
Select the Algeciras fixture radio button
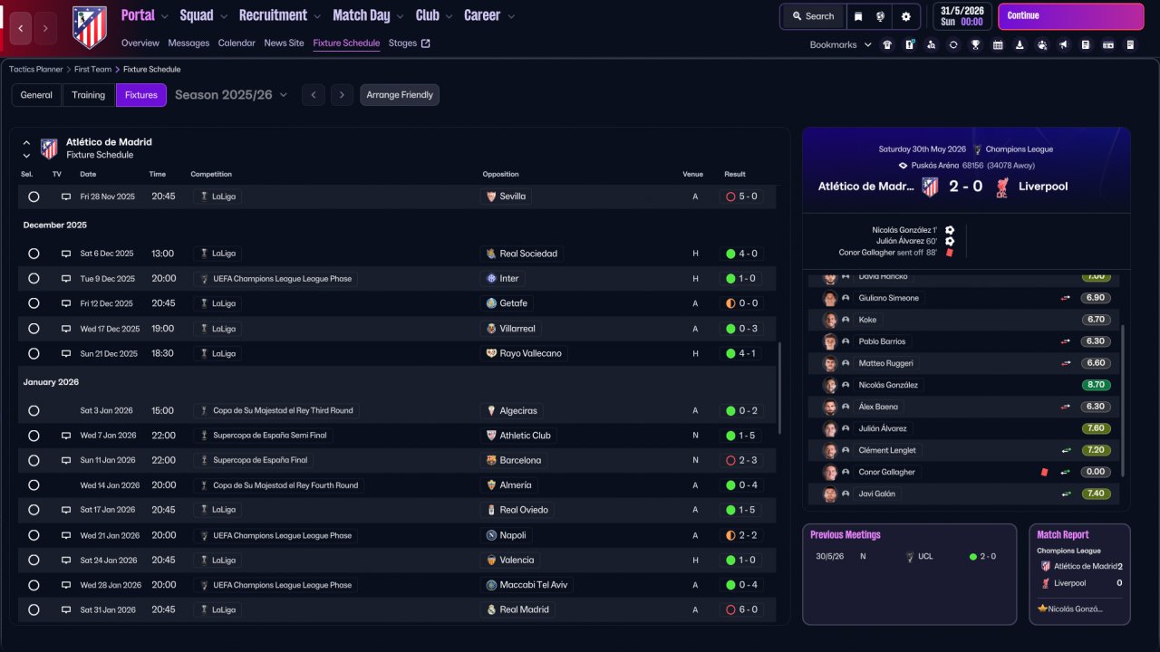point(34,410)
